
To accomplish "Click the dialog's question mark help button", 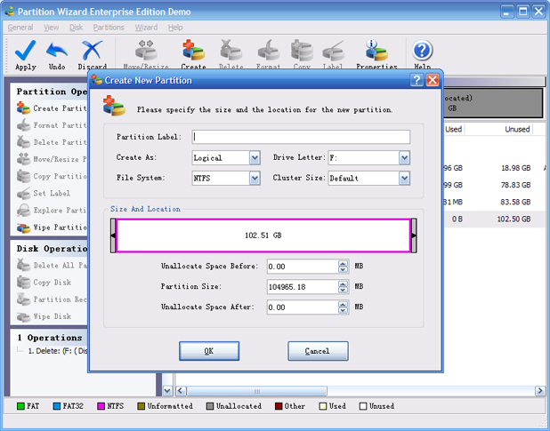I will pos(417,80).
